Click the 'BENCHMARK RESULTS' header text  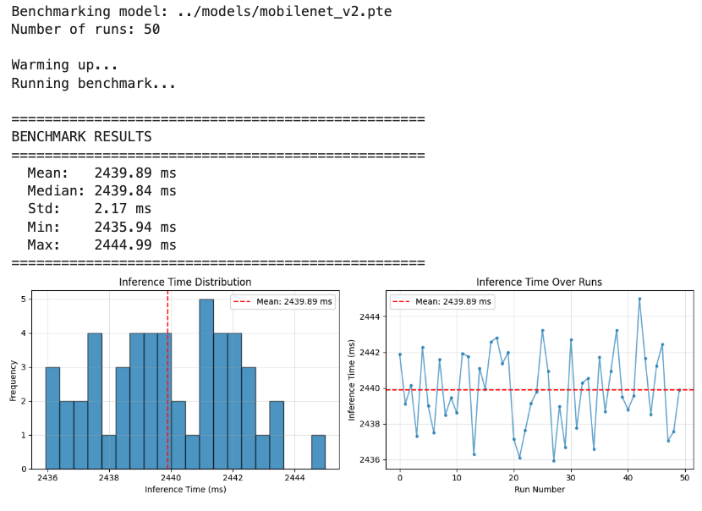click(81, 136)
